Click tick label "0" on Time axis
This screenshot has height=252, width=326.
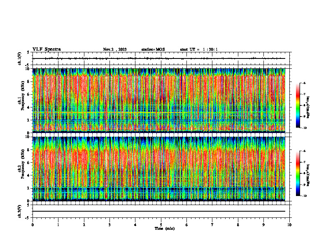[33, 225]
